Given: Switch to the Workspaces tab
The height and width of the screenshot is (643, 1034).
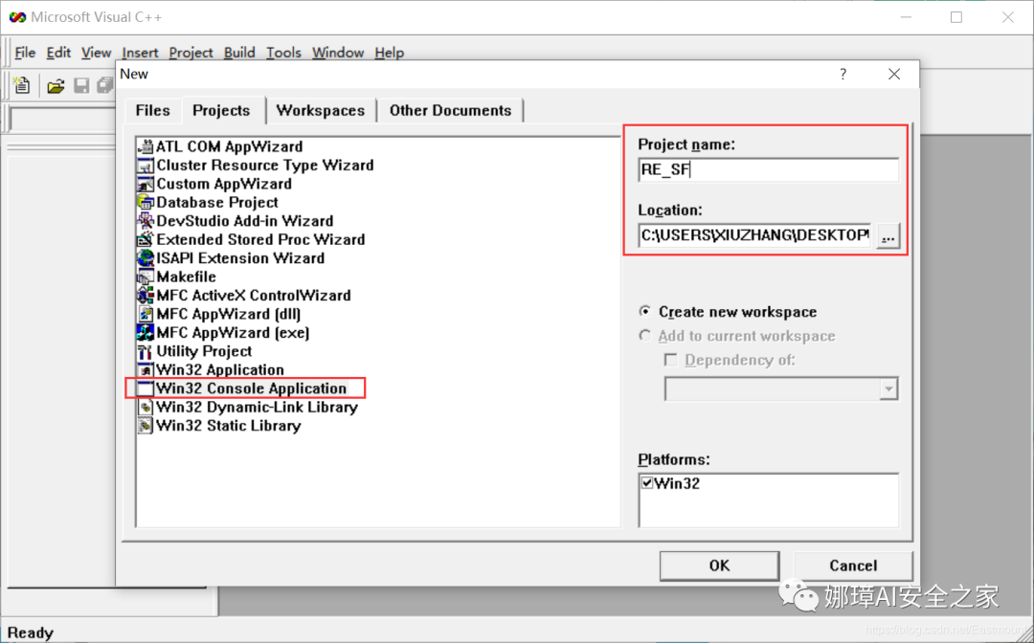Looking at the screenshot, I should [x=321, y=111].
